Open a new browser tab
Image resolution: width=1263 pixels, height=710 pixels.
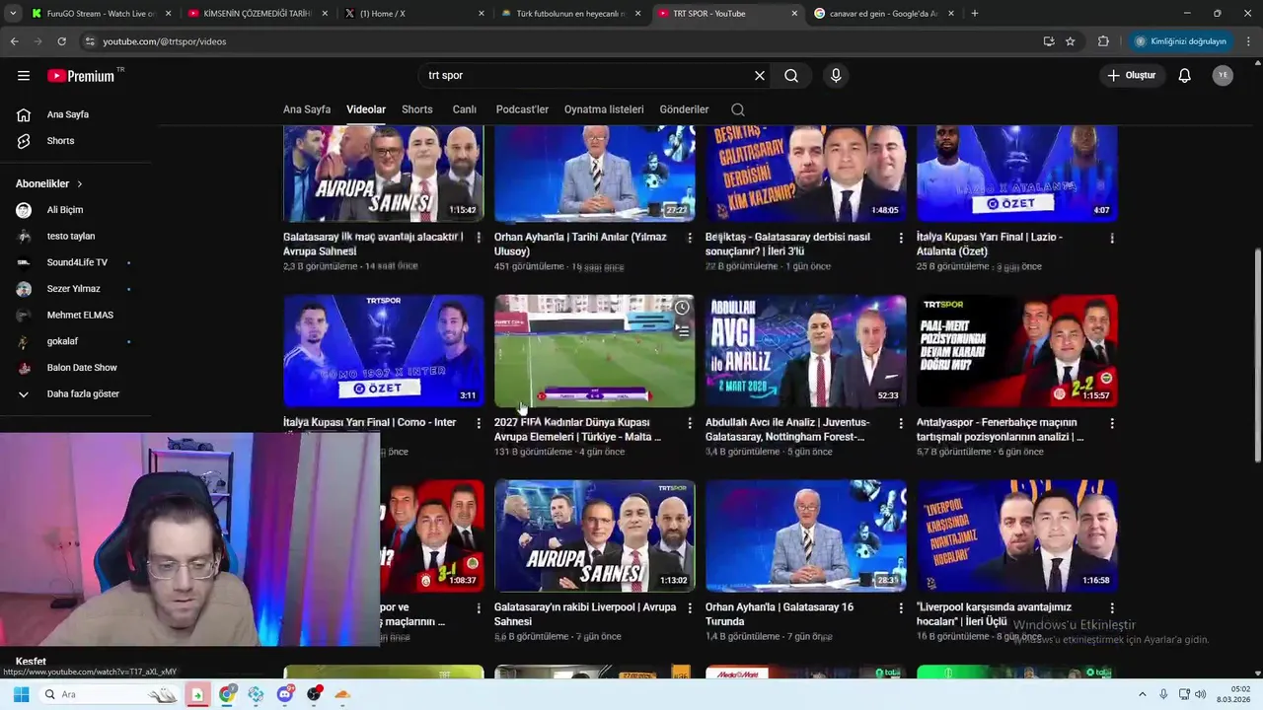[975, 14]
